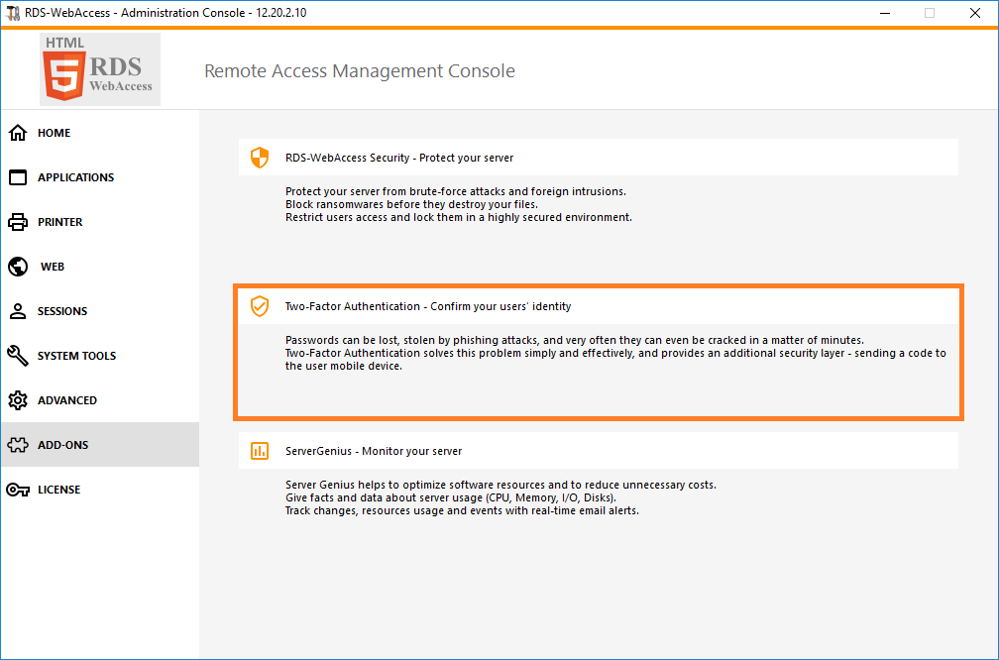Image resolution: width=999 pixels, height=660 pixels.
Task: Click the 'Server Genius helps to optimize' line
Action: 500,485
